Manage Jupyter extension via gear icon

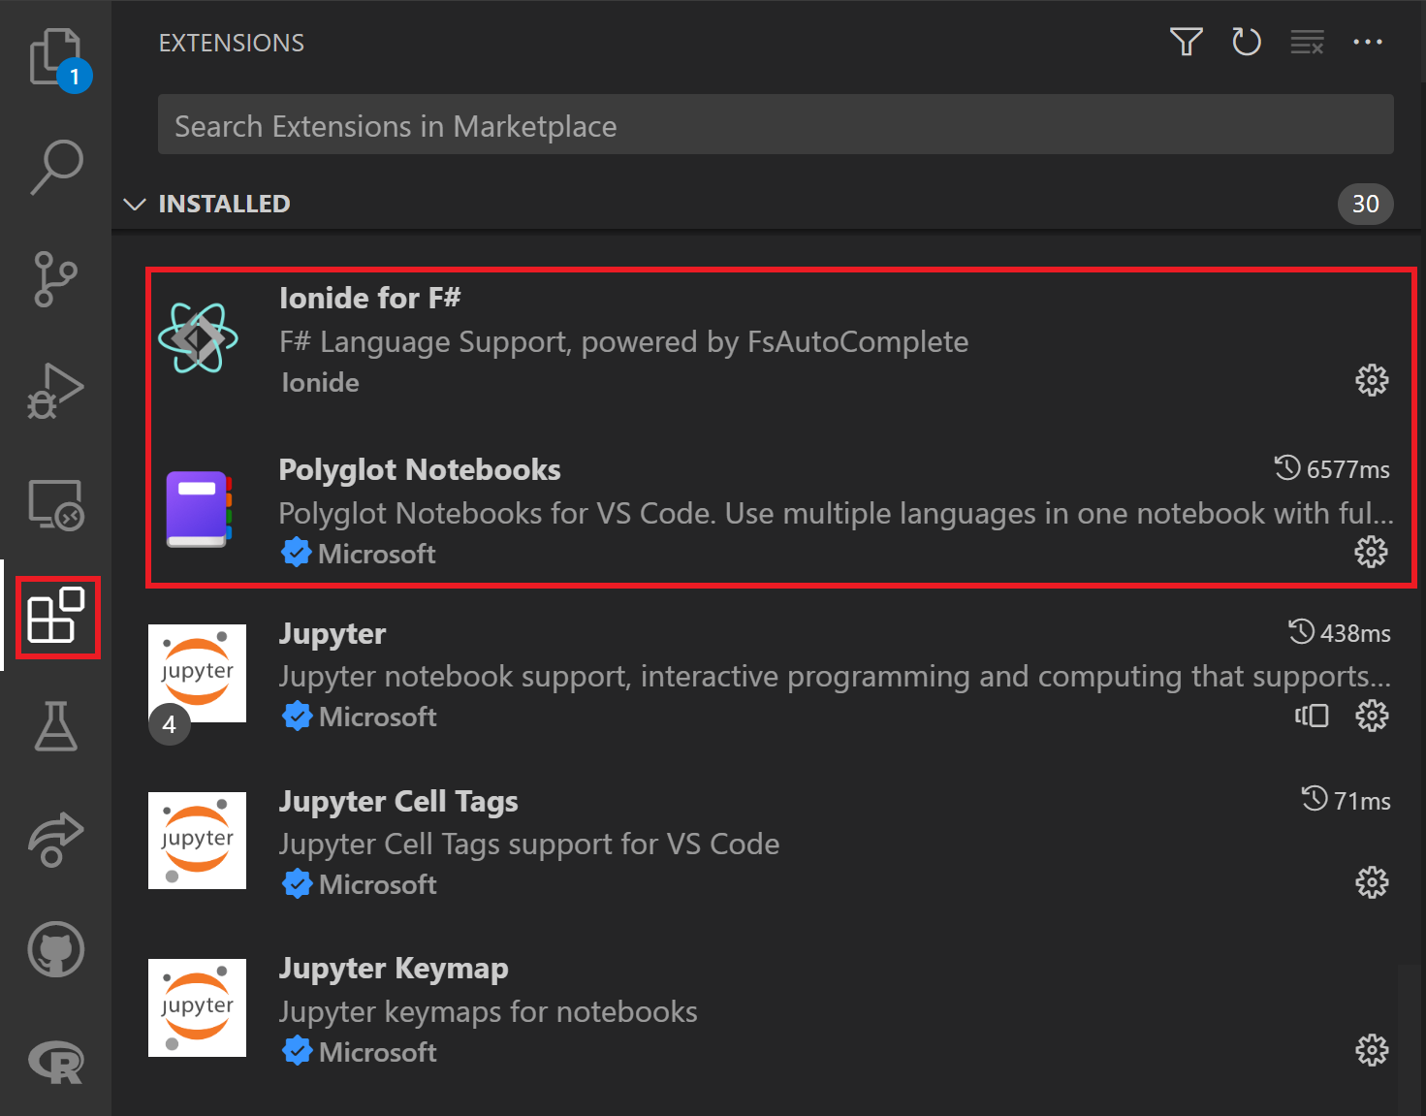[1372, 716]
